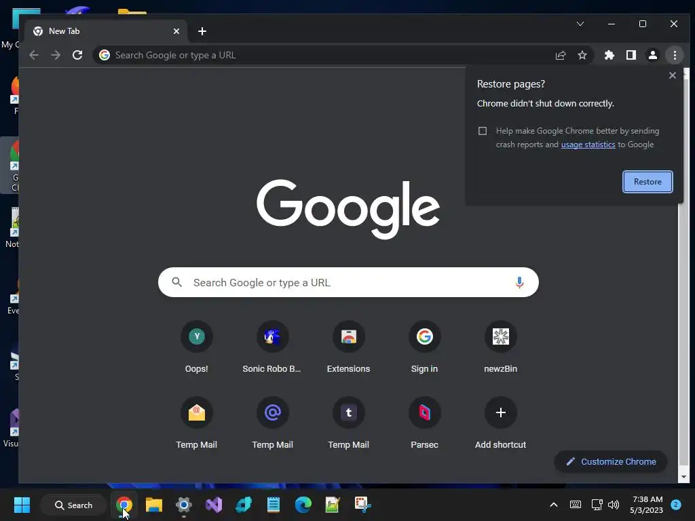Open the Oops! shortcut
The width and height of the screenshot is (695, 521).
pos(197,348)
